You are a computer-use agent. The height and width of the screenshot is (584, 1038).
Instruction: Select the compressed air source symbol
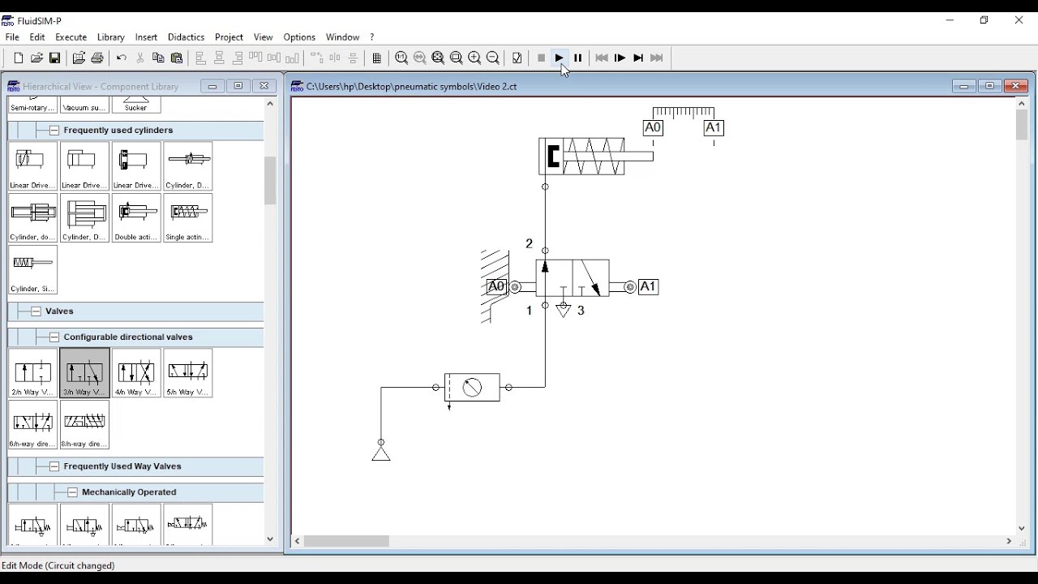pos(381,453)
